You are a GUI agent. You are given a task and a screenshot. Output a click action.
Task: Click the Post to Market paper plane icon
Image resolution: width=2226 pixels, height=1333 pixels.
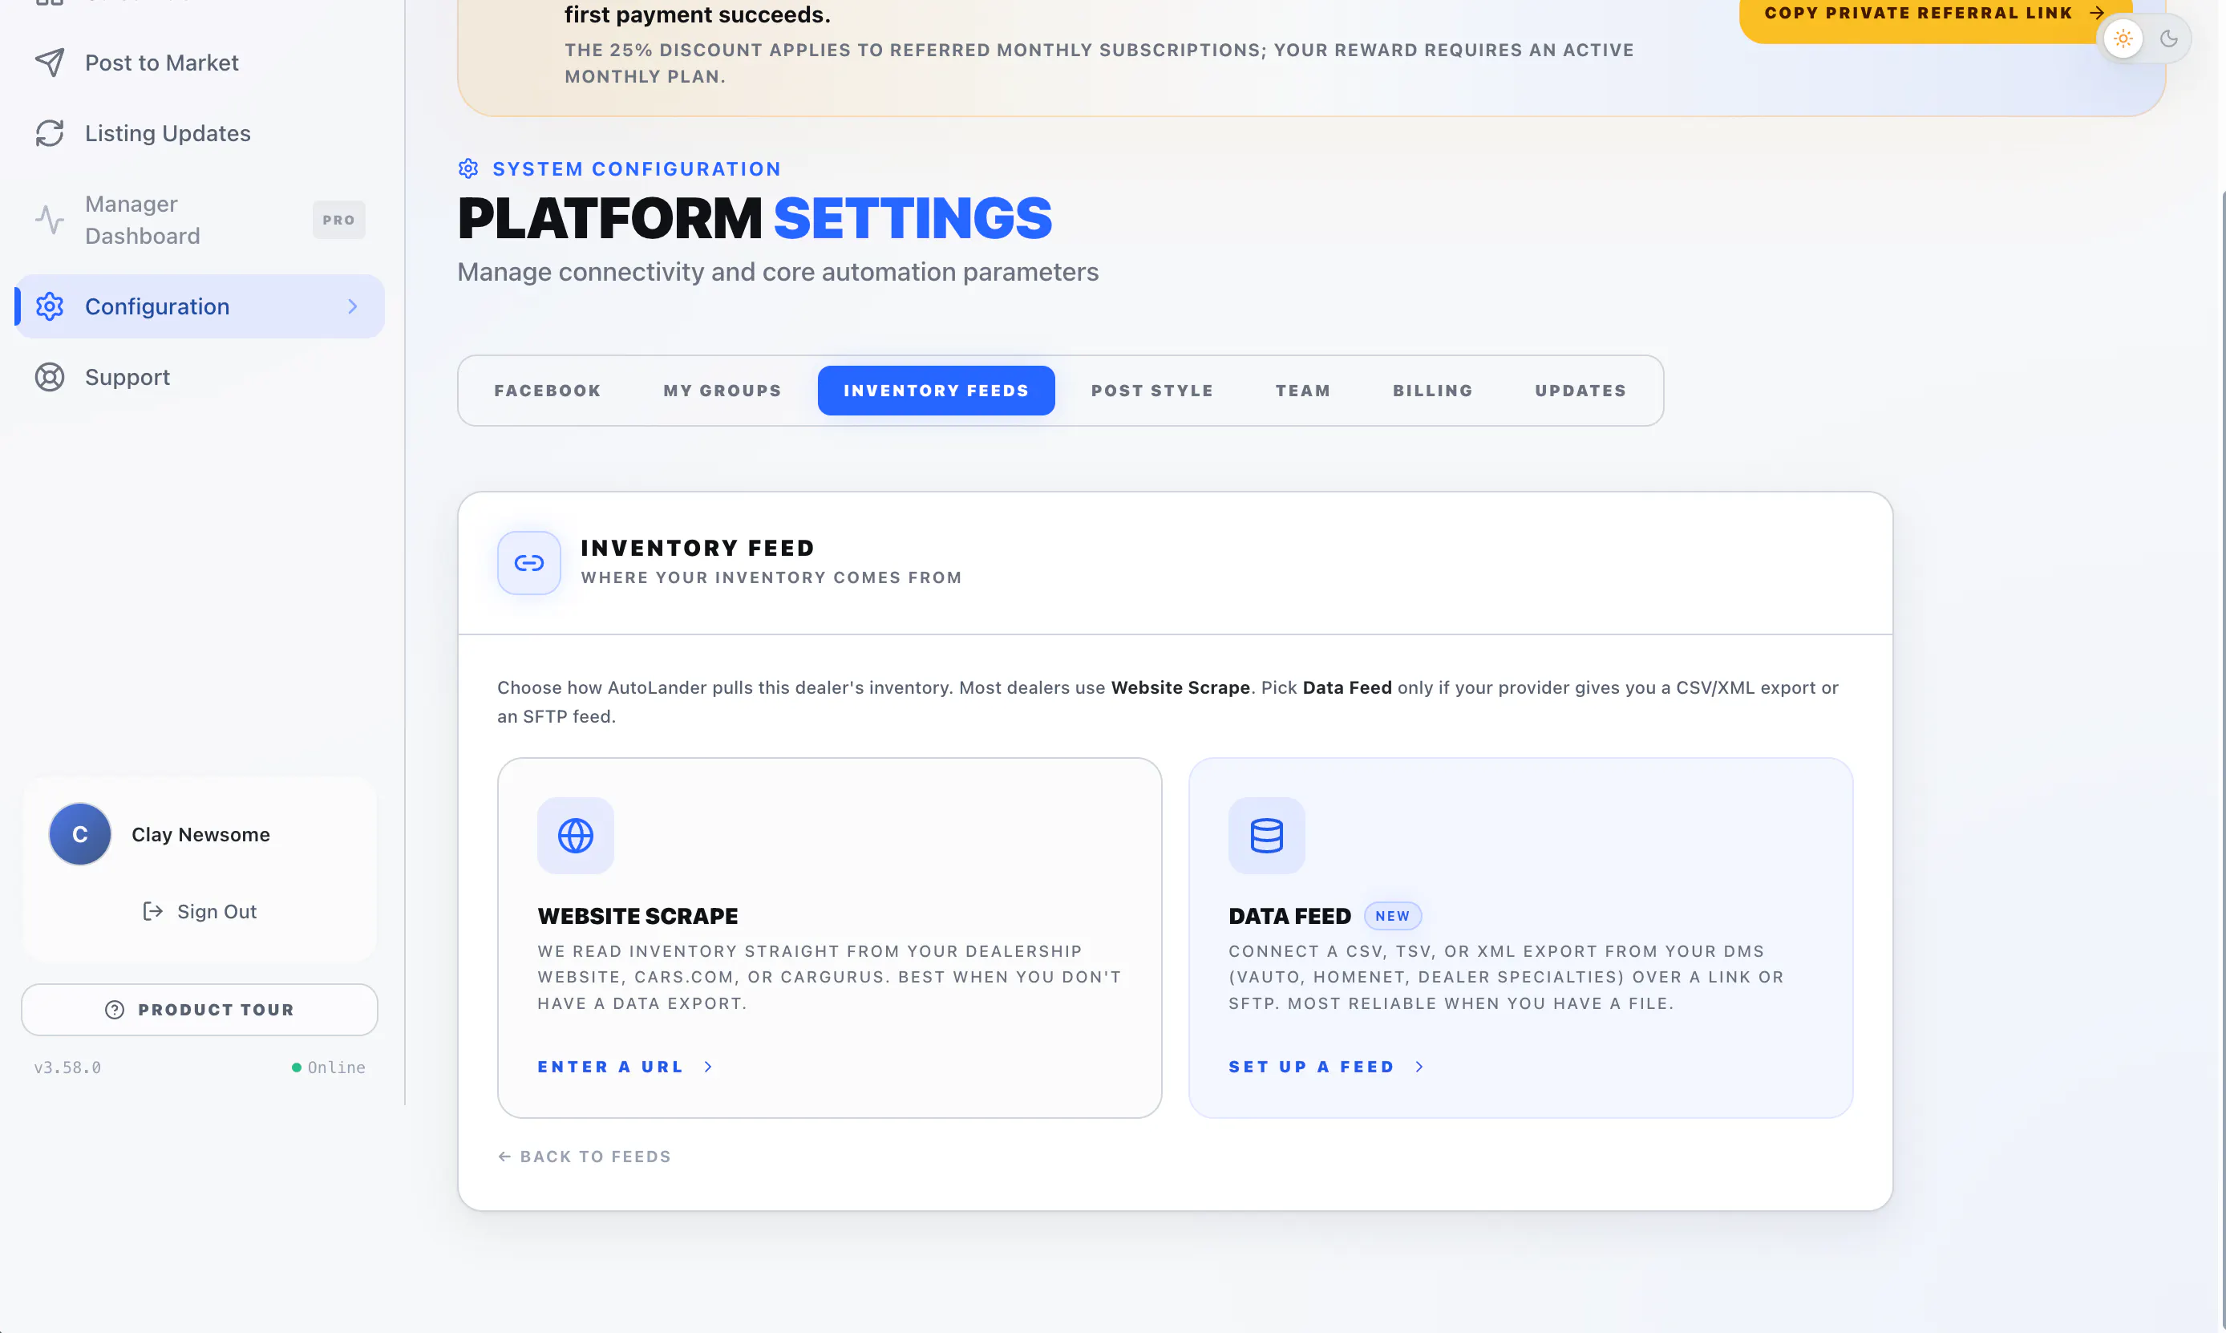point(50,63)
